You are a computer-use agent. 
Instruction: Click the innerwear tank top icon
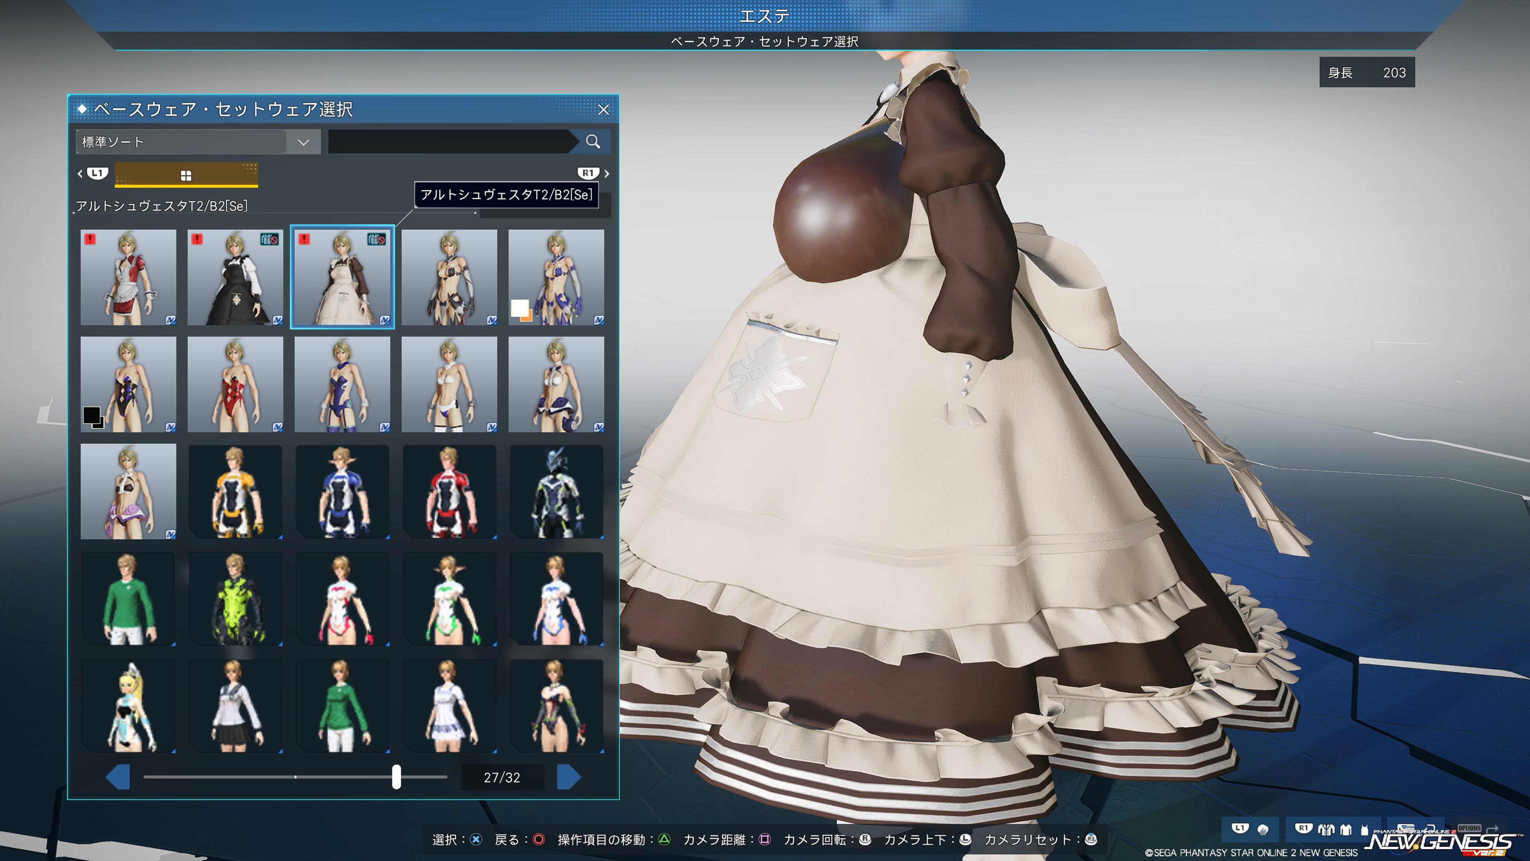coord(1364,830)
